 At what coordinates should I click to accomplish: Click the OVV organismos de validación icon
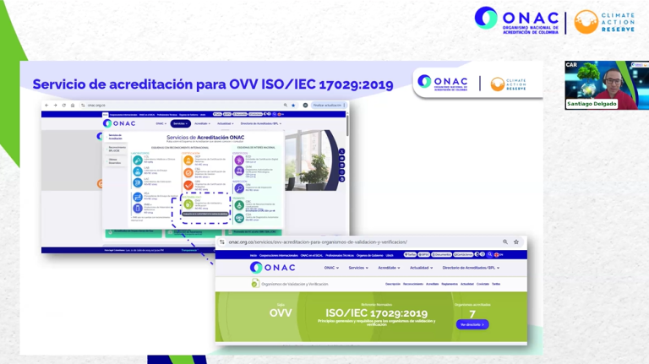(188, 204)
